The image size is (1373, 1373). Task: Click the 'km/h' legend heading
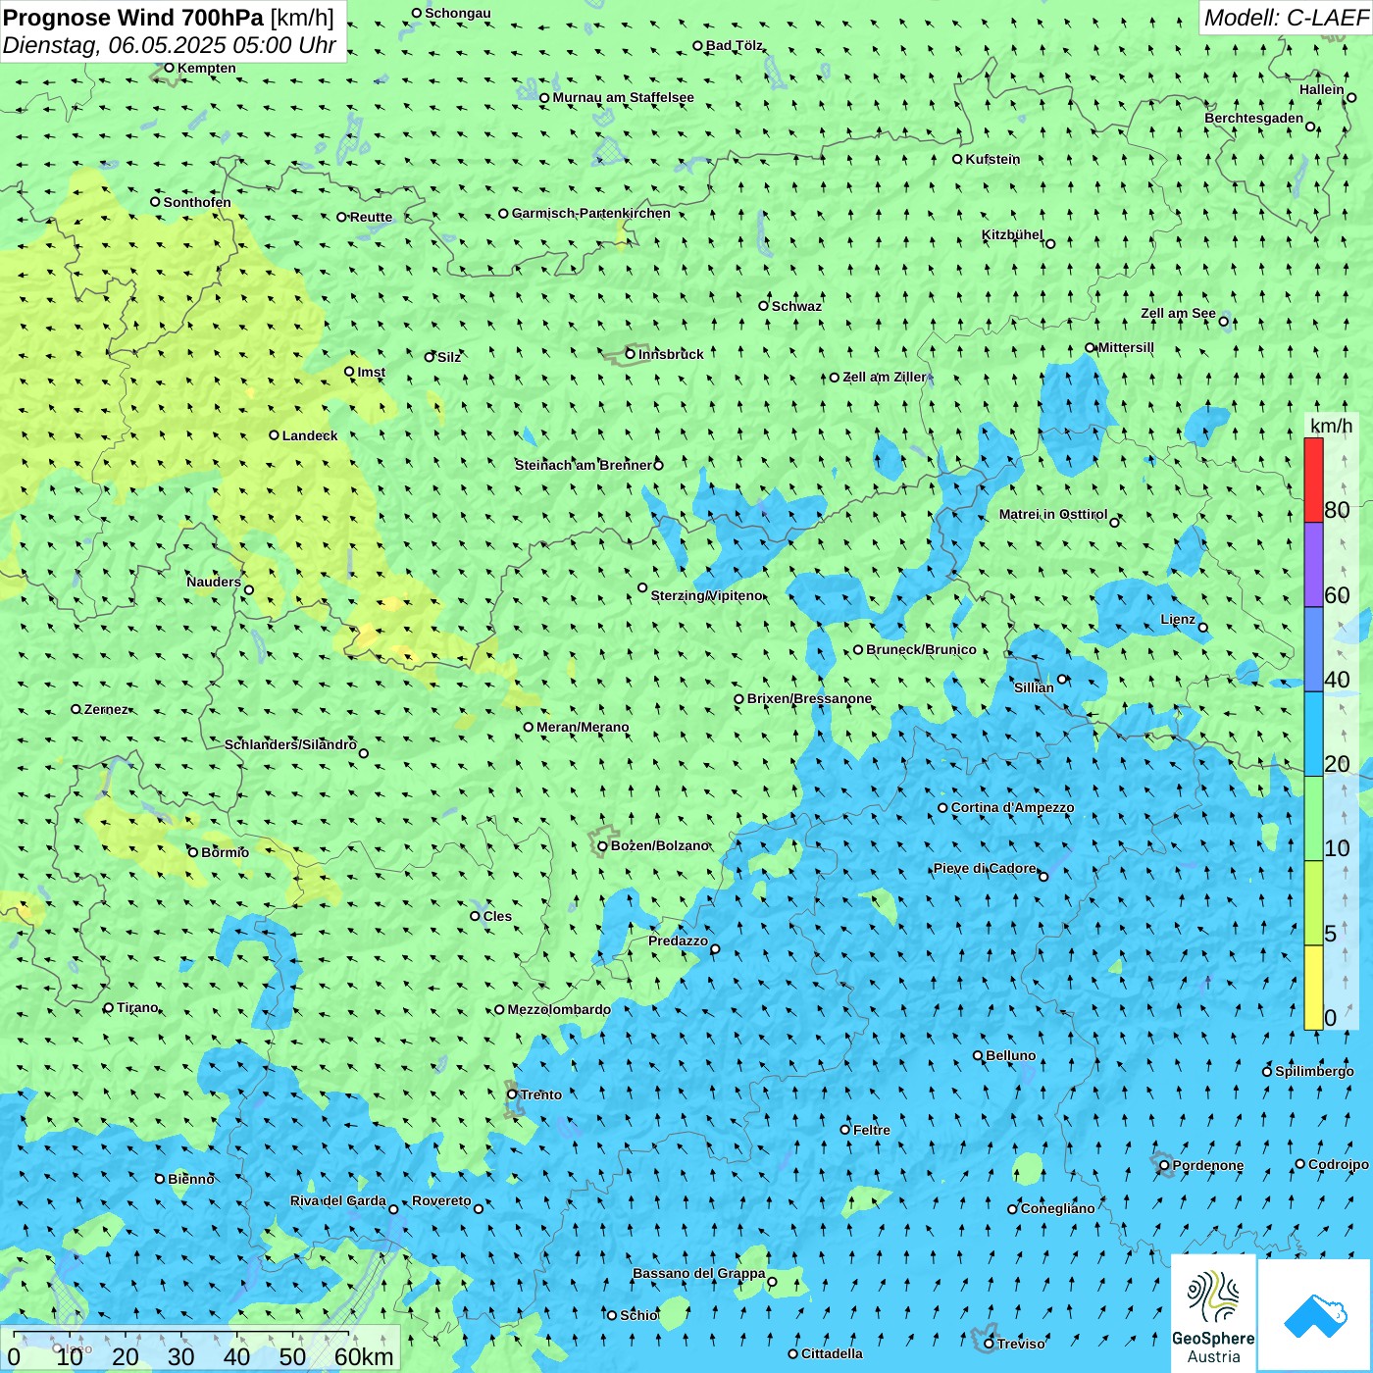[1331, 426]
